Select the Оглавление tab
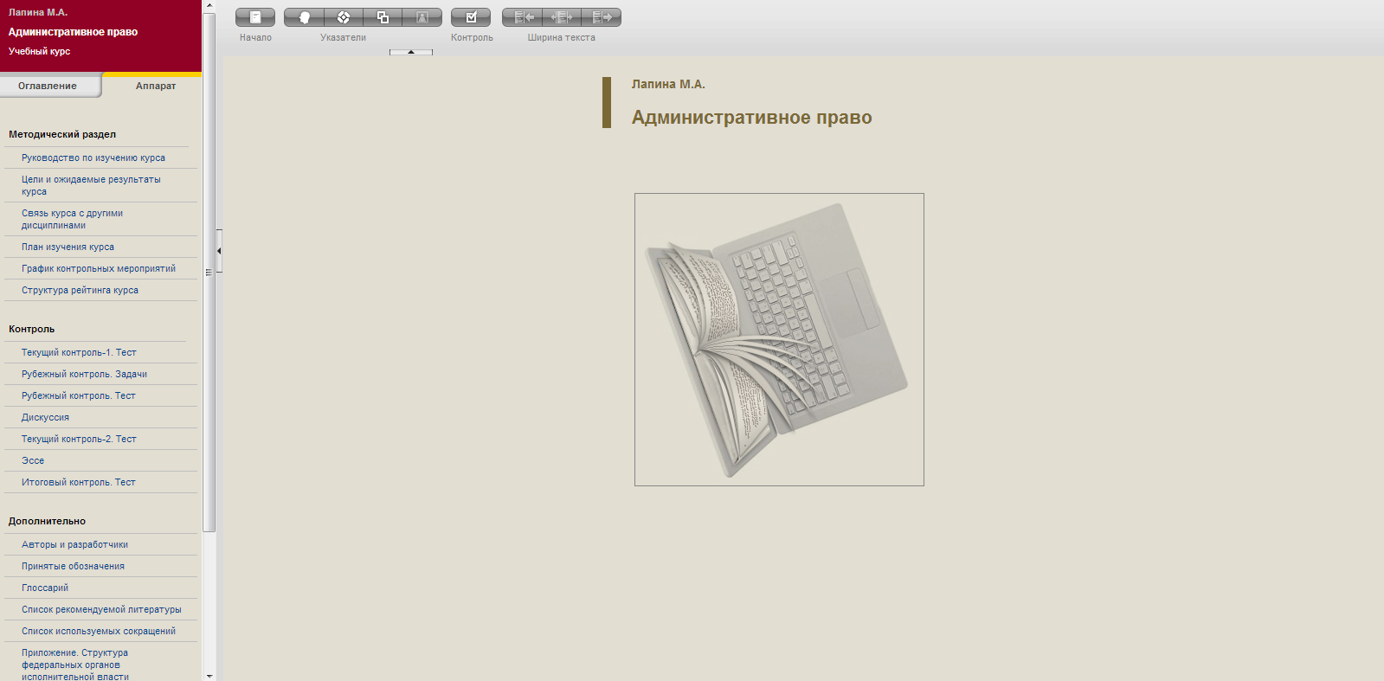1384x681 pixels. click(48, 86)
